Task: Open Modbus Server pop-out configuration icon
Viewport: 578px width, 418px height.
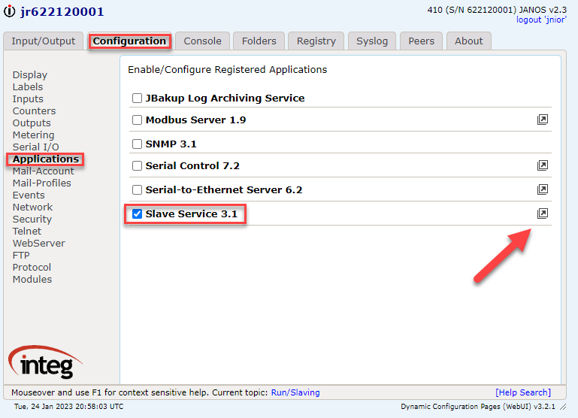Action: coord(543,120)
